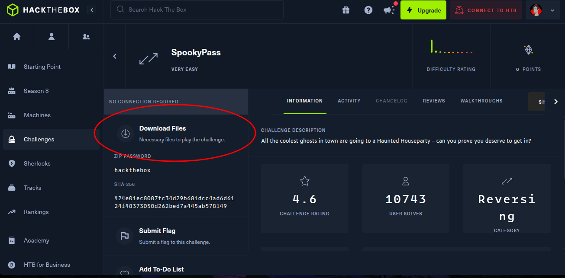Click the Connect to HTB button
Image resolution: width=565 pixels, height=278 pixels.
pyautogui.click(x=486, y=10)
